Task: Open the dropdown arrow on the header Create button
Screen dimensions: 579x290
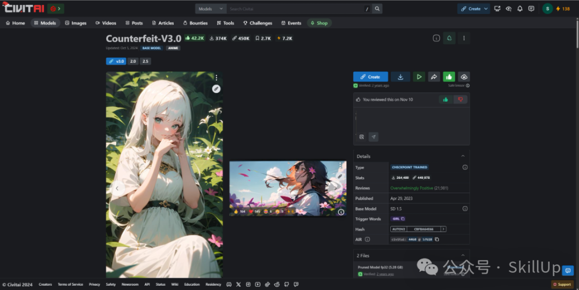Action: (x=486, y=9)
